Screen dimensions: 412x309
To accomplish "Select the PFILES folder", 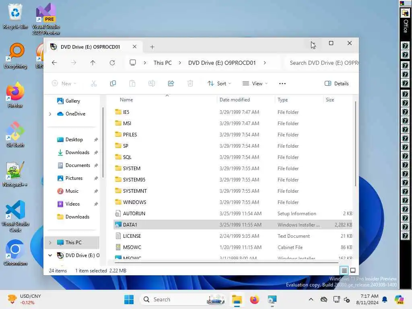I will tap(233, 134).
